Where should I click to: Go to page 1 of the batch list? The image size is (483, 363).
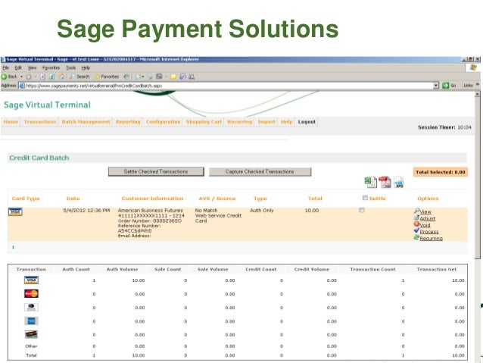coord(13,247)
